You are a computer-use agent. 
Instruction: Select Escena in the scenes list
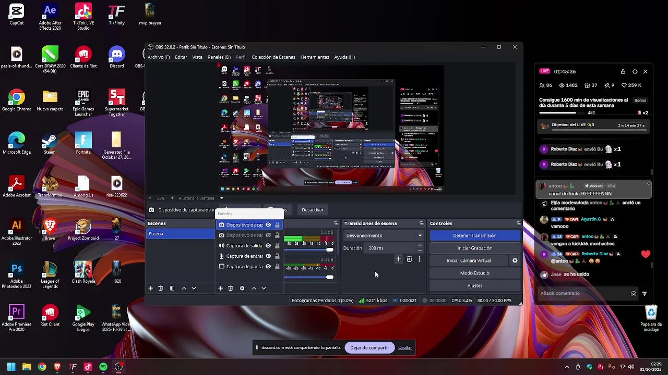[180, 234]
